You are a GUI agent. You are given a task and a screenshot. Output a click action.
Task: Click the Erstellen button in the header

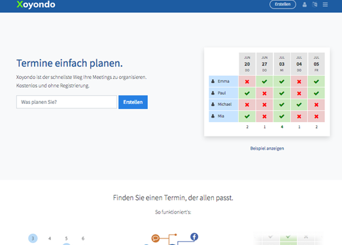click(282, 5)
